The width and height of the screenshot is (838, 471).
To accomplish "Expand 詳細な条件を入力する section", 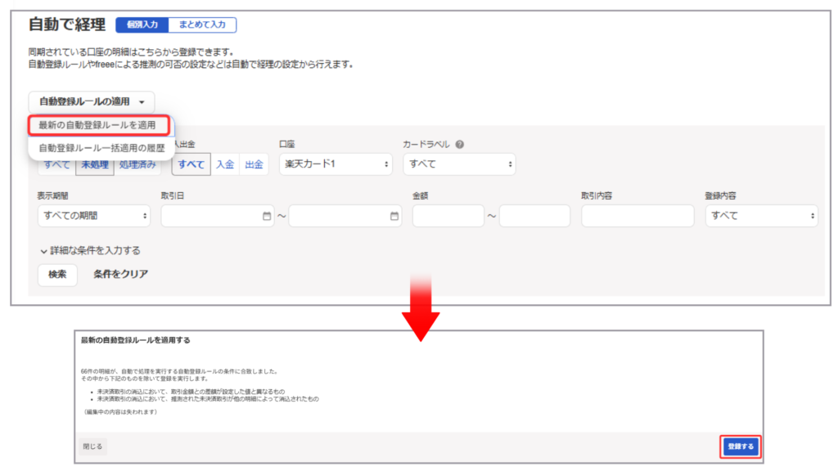I will tap(90, 250).
